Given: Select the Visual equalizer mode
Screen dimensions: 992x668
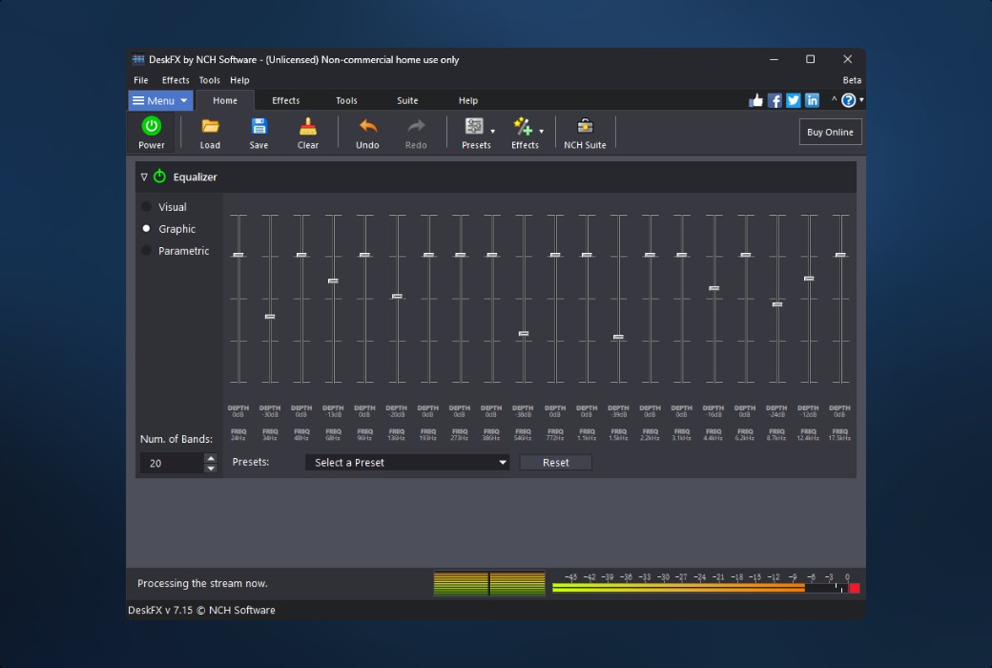Looking at the screenshot, I should point(147,207).
